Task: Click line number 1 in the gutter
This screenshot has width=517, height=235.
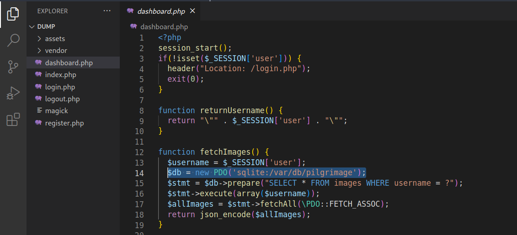Action: (141, 38)
